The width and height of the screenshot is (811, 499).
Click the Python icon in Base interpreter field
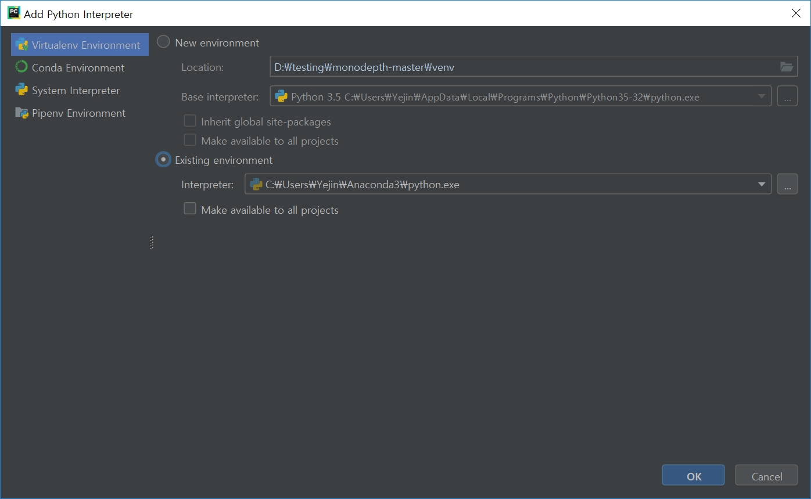[281, 96]
